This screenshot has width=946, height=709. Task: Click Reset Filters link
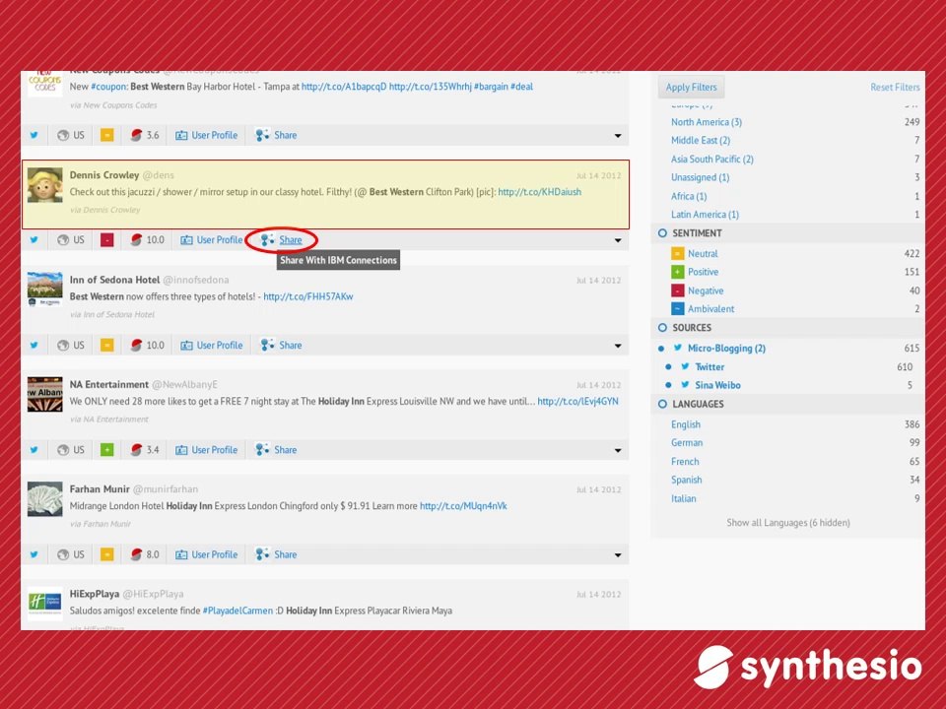pyautogui.click(x=895, y=87)
